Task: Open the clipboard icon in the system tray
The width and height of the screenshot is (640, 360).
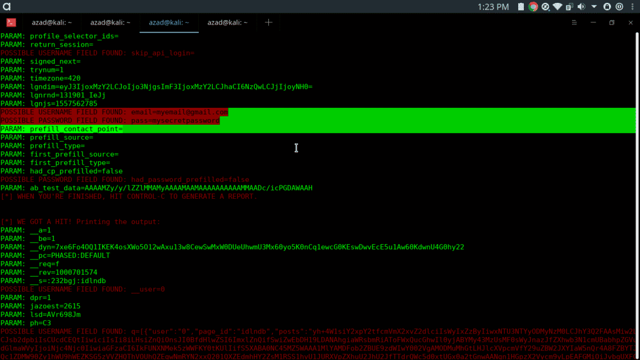Action: coord(521,7)
